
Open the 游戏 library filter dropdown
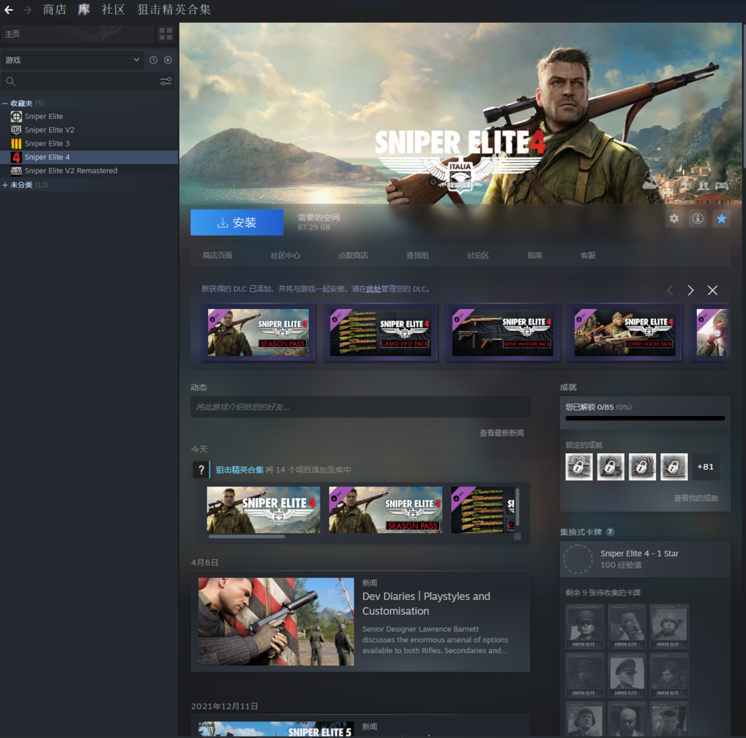(x=73, y=60)
